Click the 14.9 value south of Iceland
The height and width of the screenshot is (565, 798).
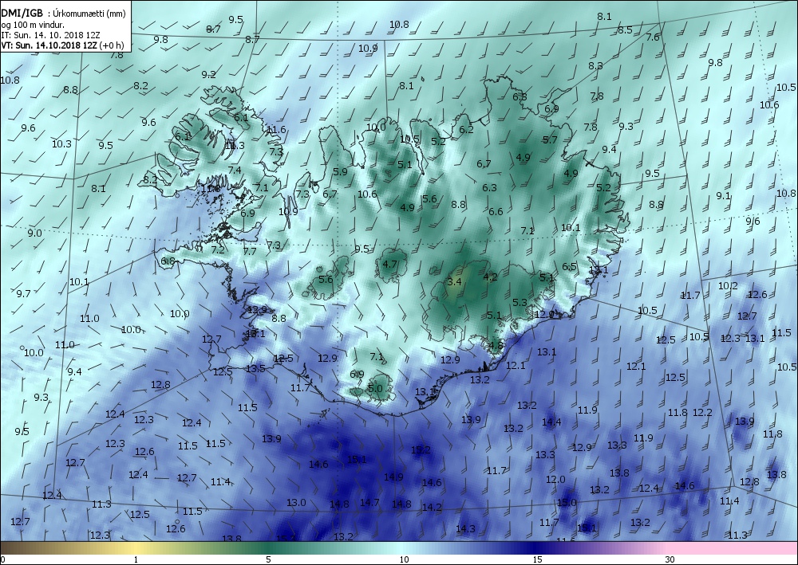(393, 477)
